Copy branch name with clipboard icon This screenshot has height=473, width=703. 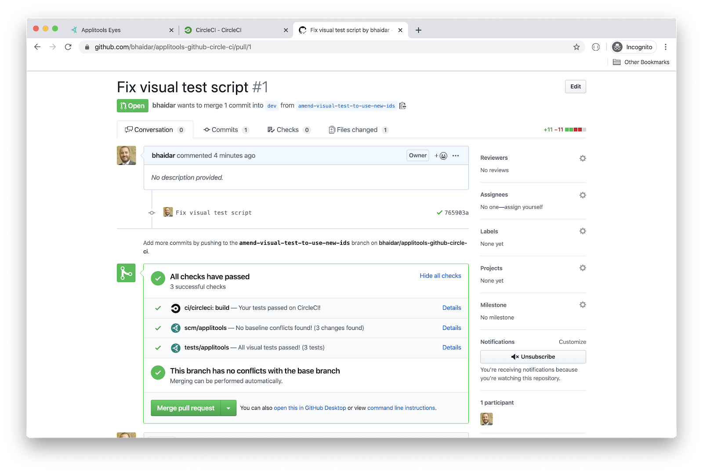(402, 106)
